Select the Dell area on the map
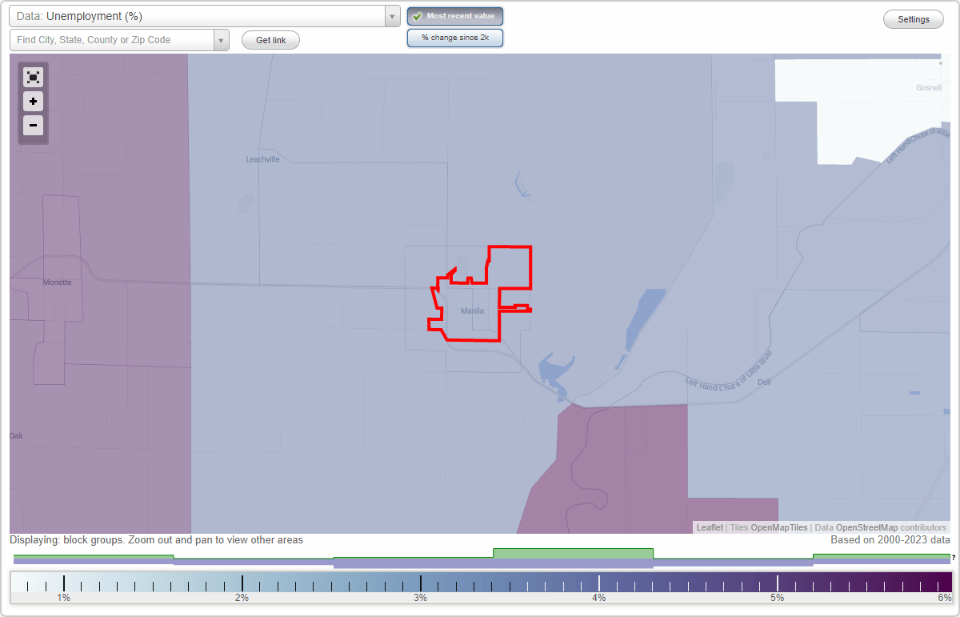The height and width of the screenshot is (617, 960). tap(764, 382)
